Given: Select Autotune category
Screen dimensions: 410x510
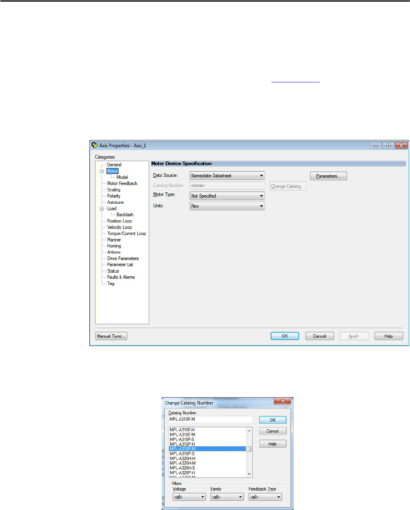Looking at the screenshot, I should [115, 202].
